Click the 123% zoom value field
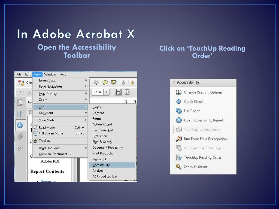This screenshot has height=209, width=279. pyautogui.click(x=98, y=92)
